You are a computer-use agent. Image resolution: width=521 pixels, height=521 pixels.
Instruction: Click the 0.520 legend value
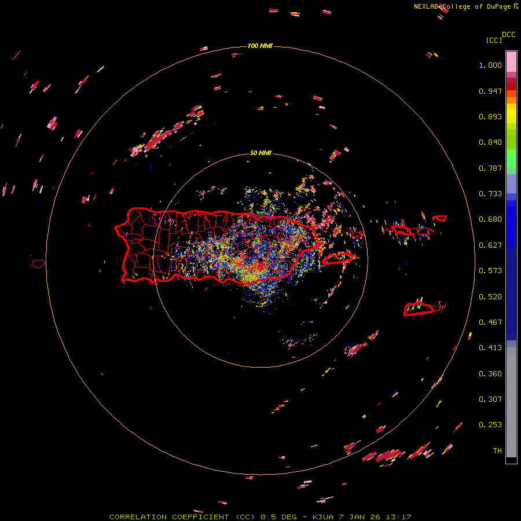490,297
